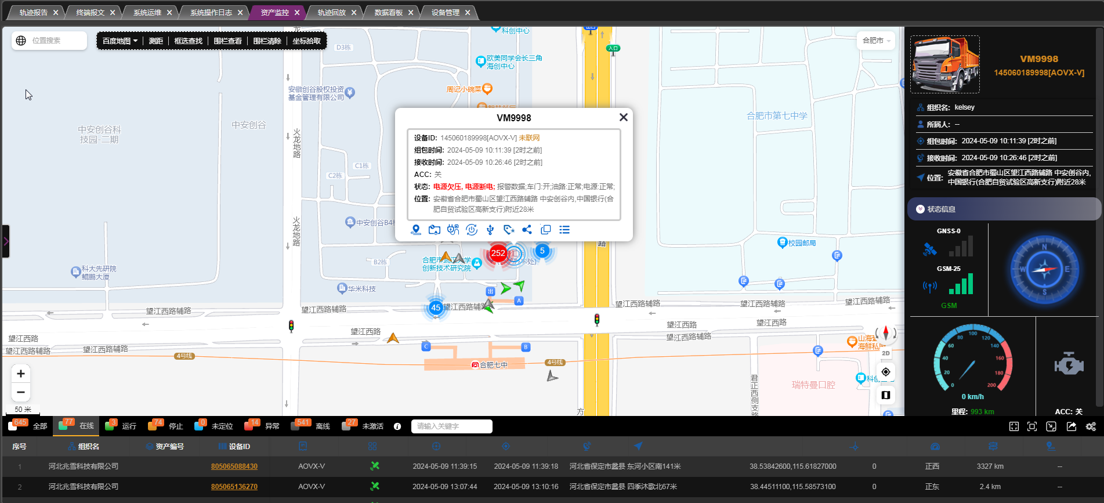Switch to the 轨迹回放 tab

[331, 12]
